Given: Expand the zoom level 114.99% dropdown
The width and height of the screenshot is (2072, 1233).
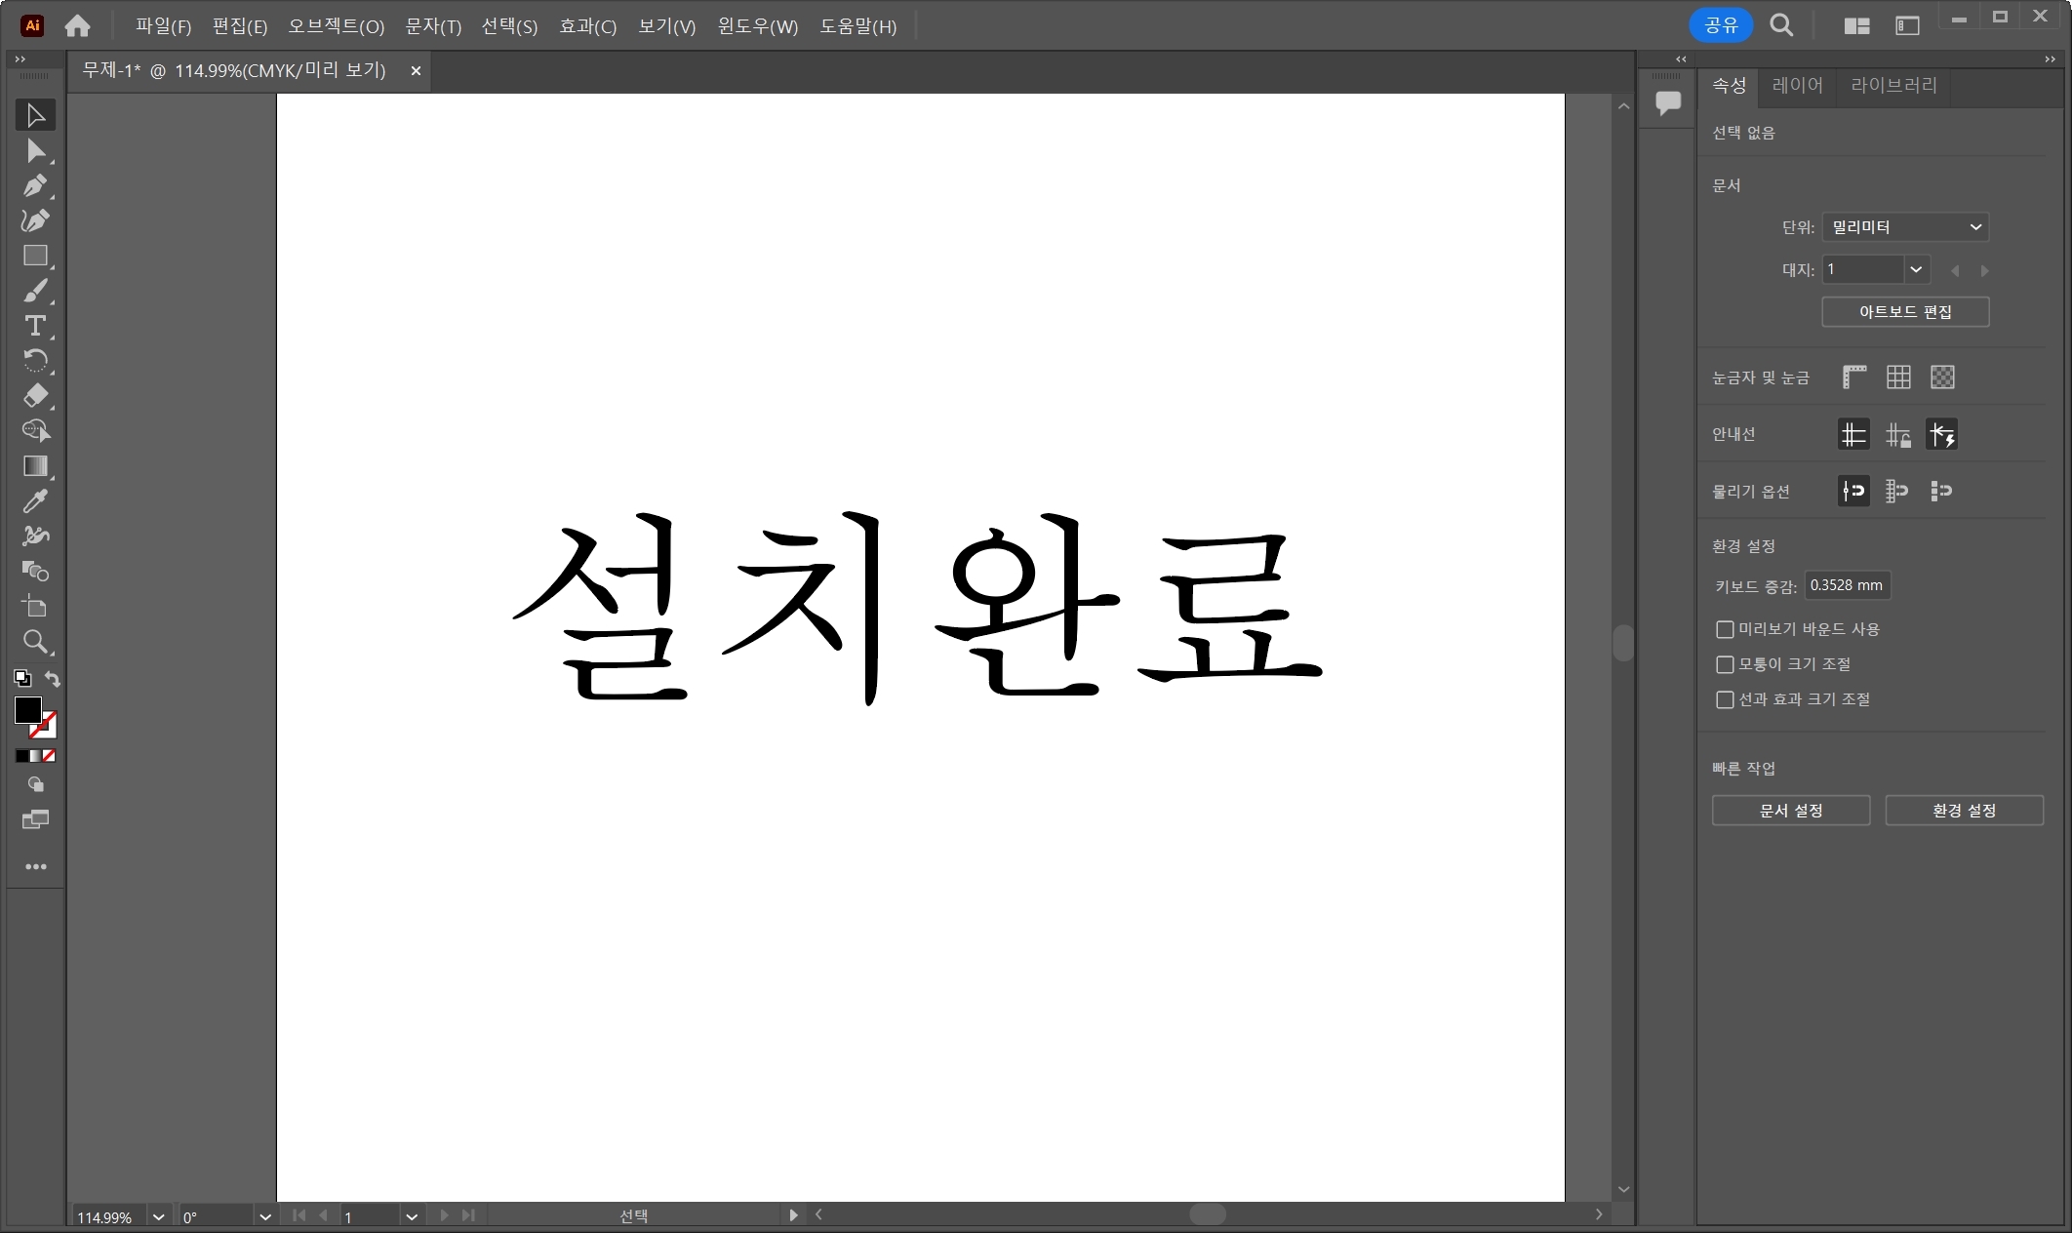Looking at the screenshot, I should (x=159, y=1216).
